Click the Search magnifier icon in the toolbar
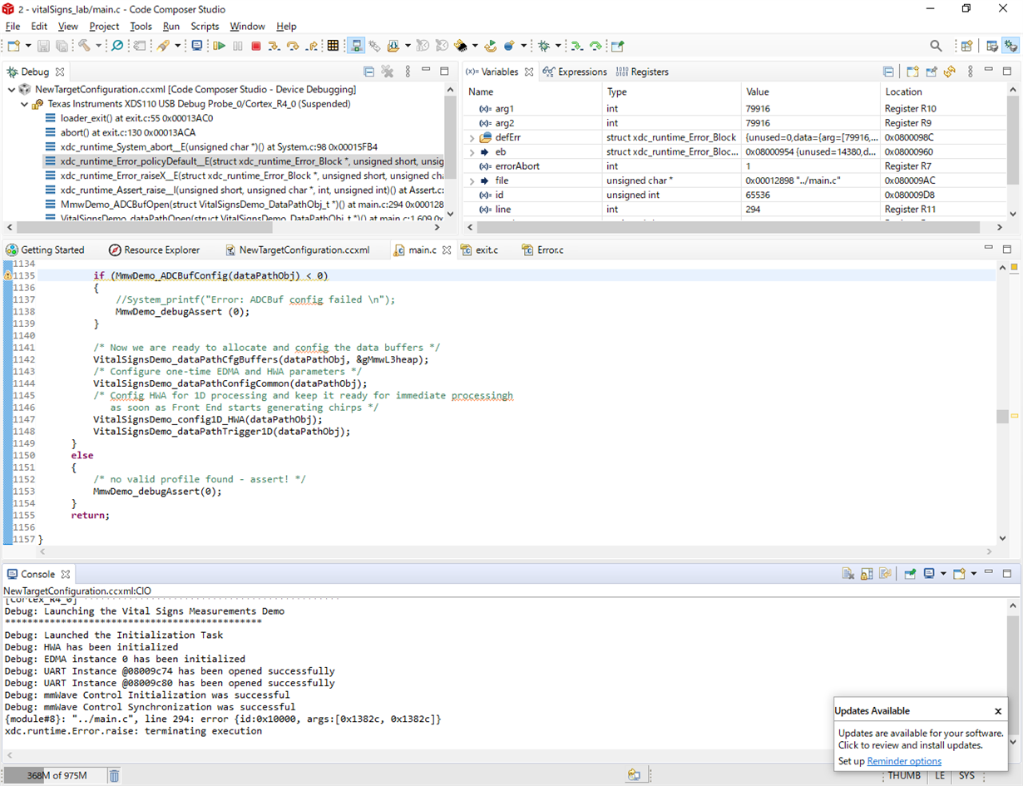This screenshot has height=786, width=1023. click(936, 46)
